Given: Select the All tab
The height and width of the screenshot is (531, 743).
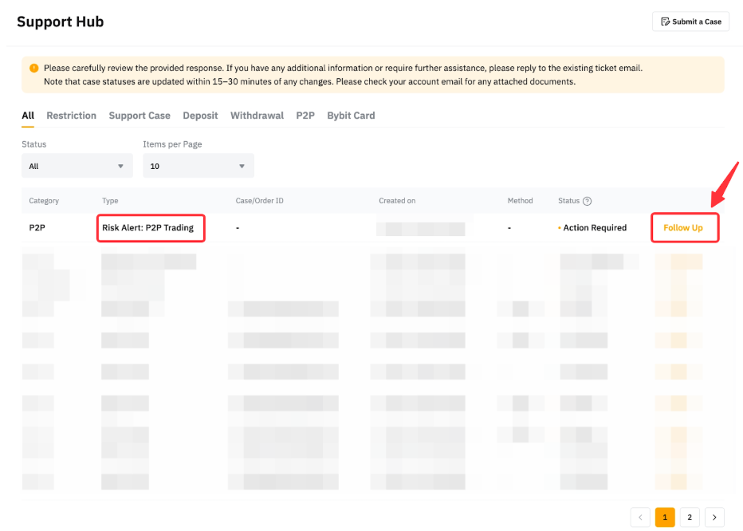Looking at the screenshot, I should point(28,116).
